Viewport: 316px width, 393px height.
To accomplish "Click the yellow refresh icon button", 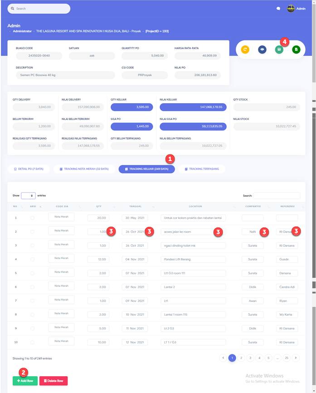I will pyautogui.click(x=245, y=49).
